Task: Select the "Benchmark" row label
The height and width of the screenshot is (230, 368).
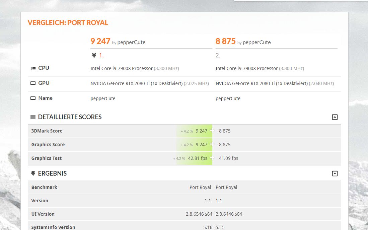Action: (44, 187)
